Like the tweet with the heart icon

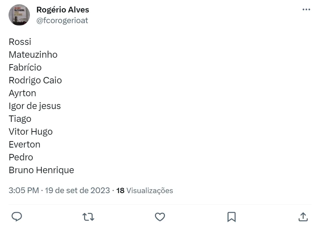tap(160, 216)
